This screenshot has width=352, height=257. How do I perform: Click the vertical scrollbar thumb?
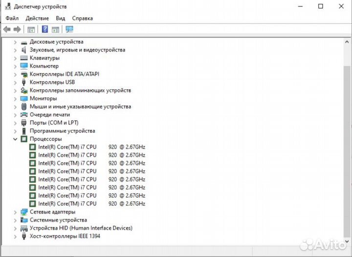[x=347, y=152]
